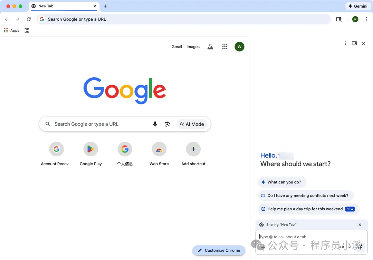Click the Google logo
Image resolution: width=373 pixels, height=260 pixels.
pos(125,90)
